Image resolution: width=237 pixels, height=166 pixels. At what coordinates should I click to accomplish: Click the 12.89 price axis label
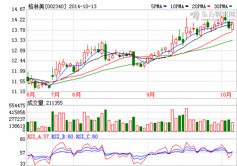pos(18,50)
